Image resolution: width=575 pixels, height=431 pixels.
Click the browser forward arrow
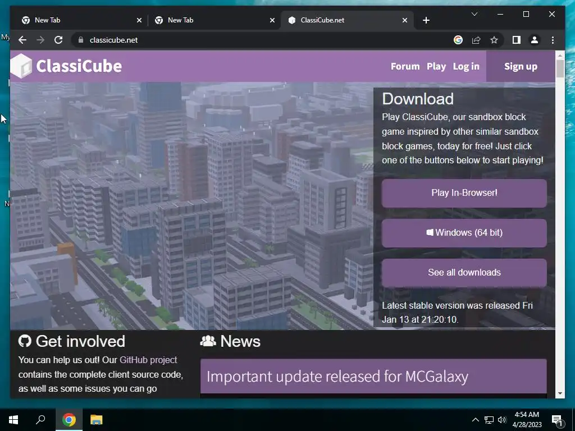[x=40, y=40]
